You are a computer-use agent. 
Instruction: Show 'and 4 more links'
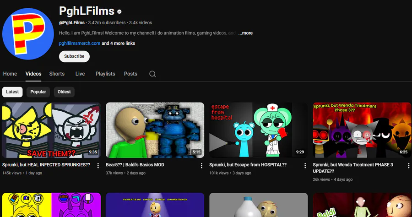click(x=119, y=43)
